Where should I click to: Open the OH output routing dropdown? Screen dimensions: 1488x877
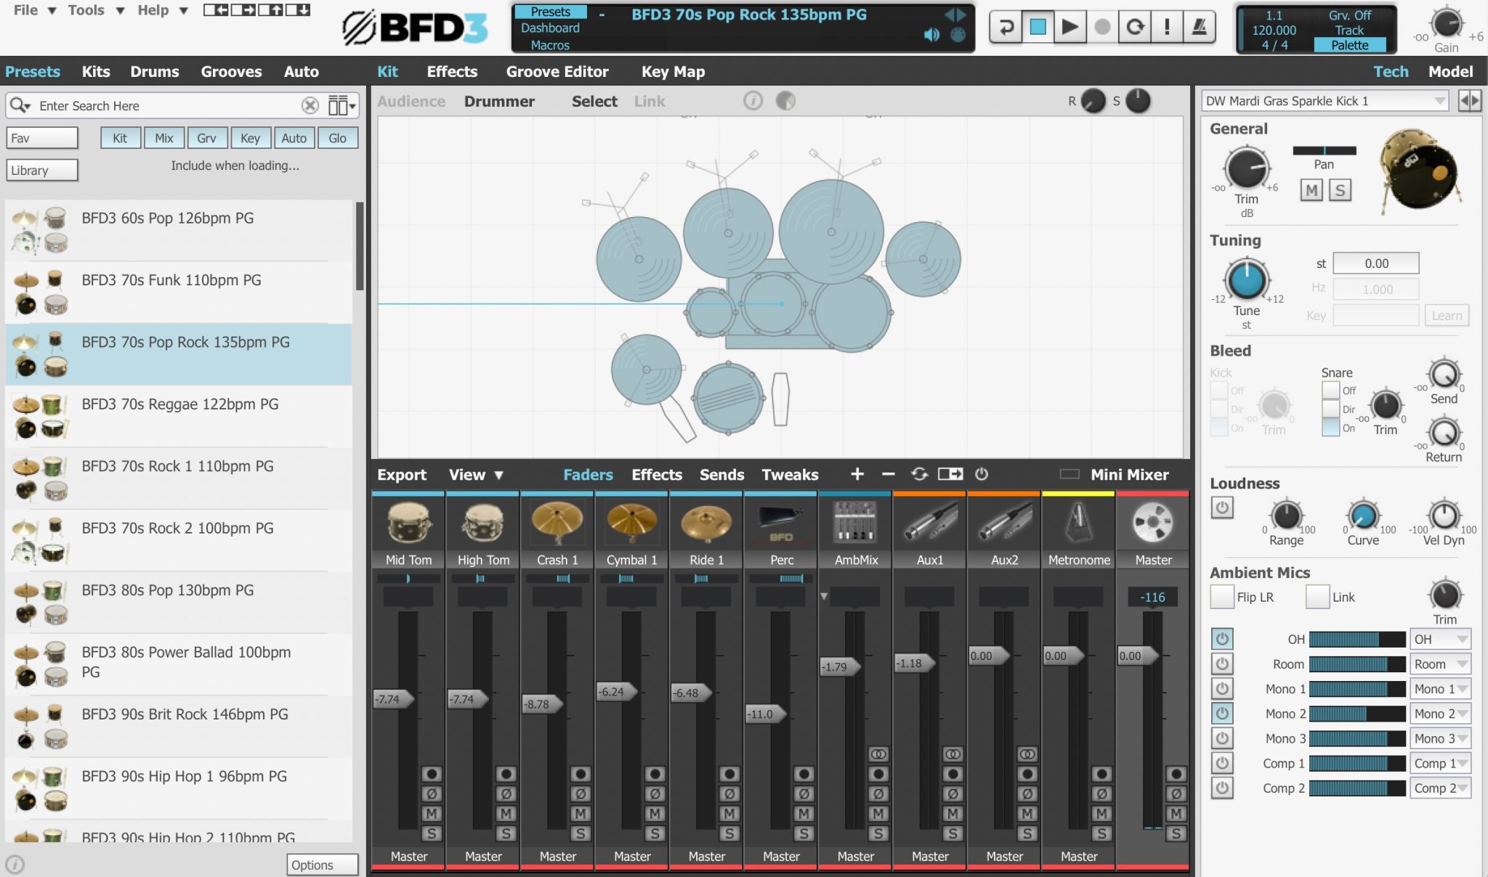1440,639
